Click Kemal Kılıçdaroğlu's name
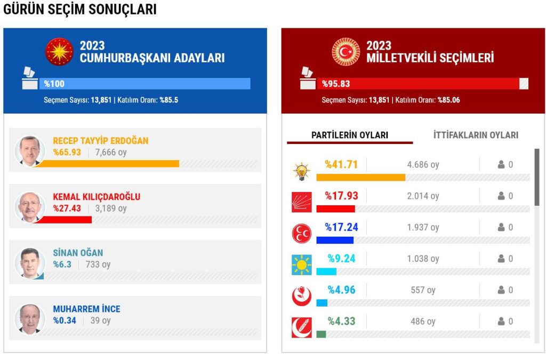546x354 pixels. point(97,197)
